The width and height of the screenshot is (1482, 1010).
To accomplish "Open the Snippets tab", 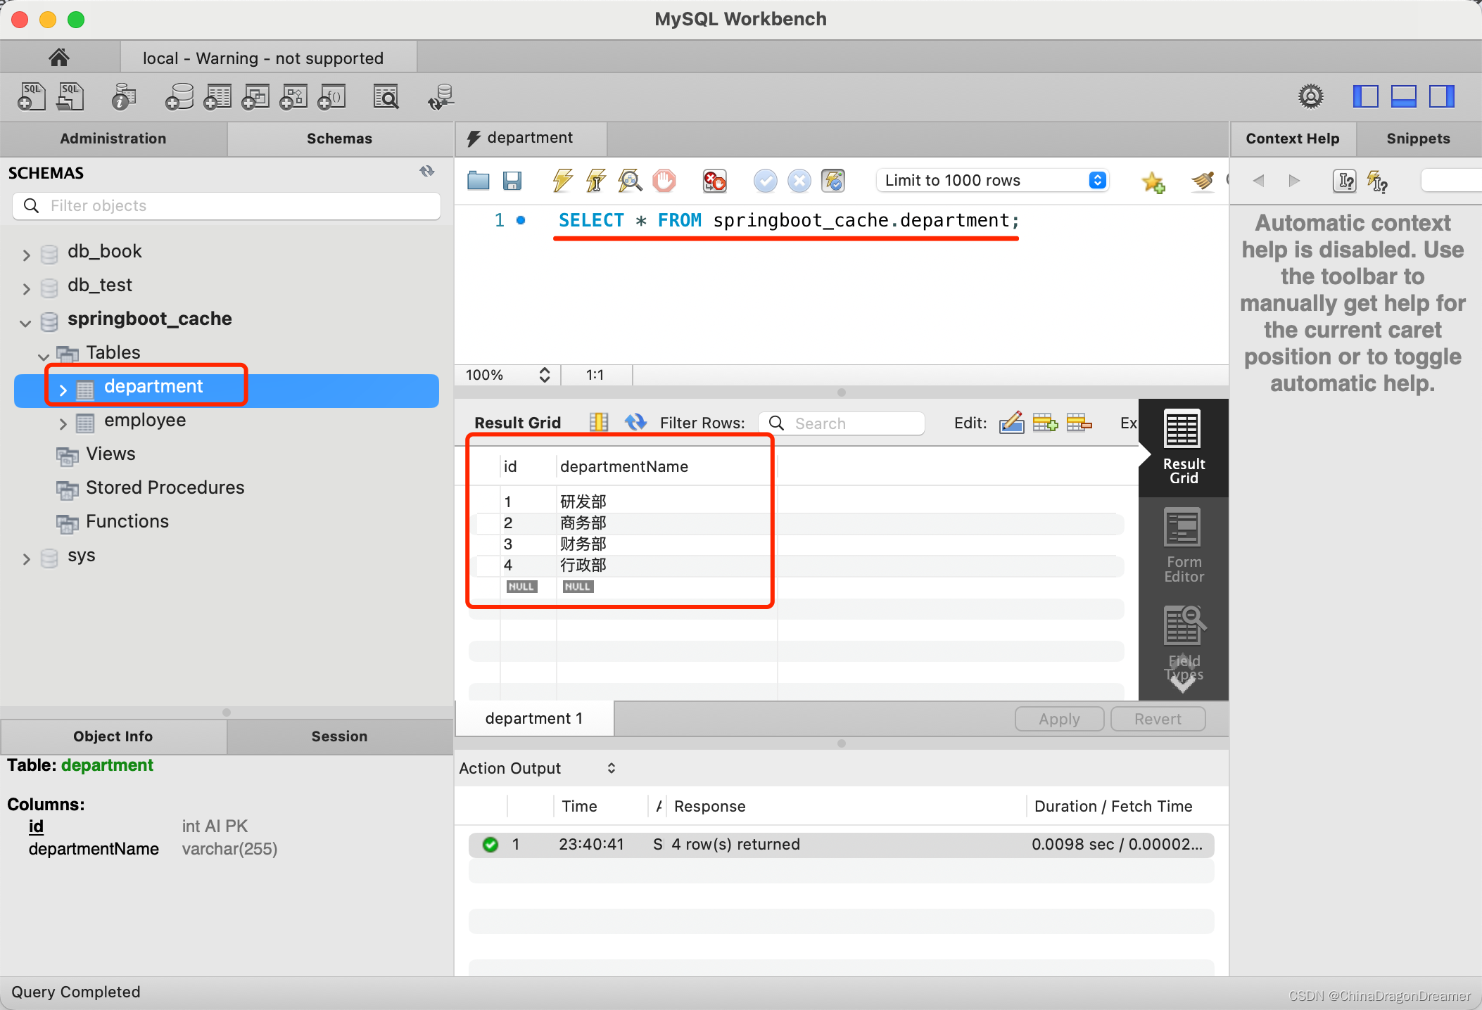I will point(1418,139).
